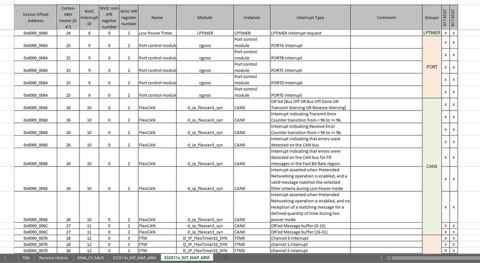Select the Cortex vector value 24 cell
The image size is (480, 263).
pos(68,33)
